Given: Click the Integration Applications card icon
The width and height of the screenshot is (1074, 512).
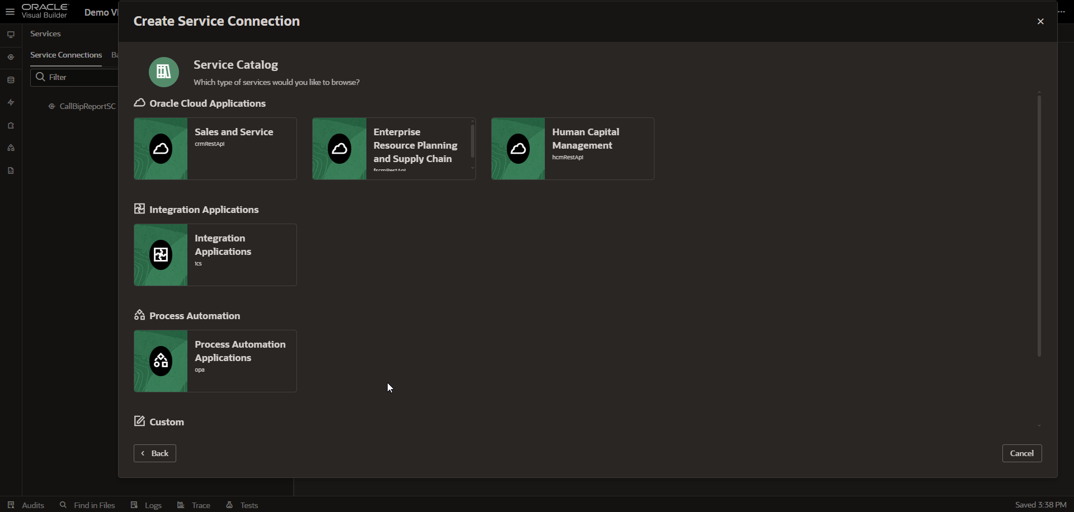Looking at the screenshot, I should 161,255.
